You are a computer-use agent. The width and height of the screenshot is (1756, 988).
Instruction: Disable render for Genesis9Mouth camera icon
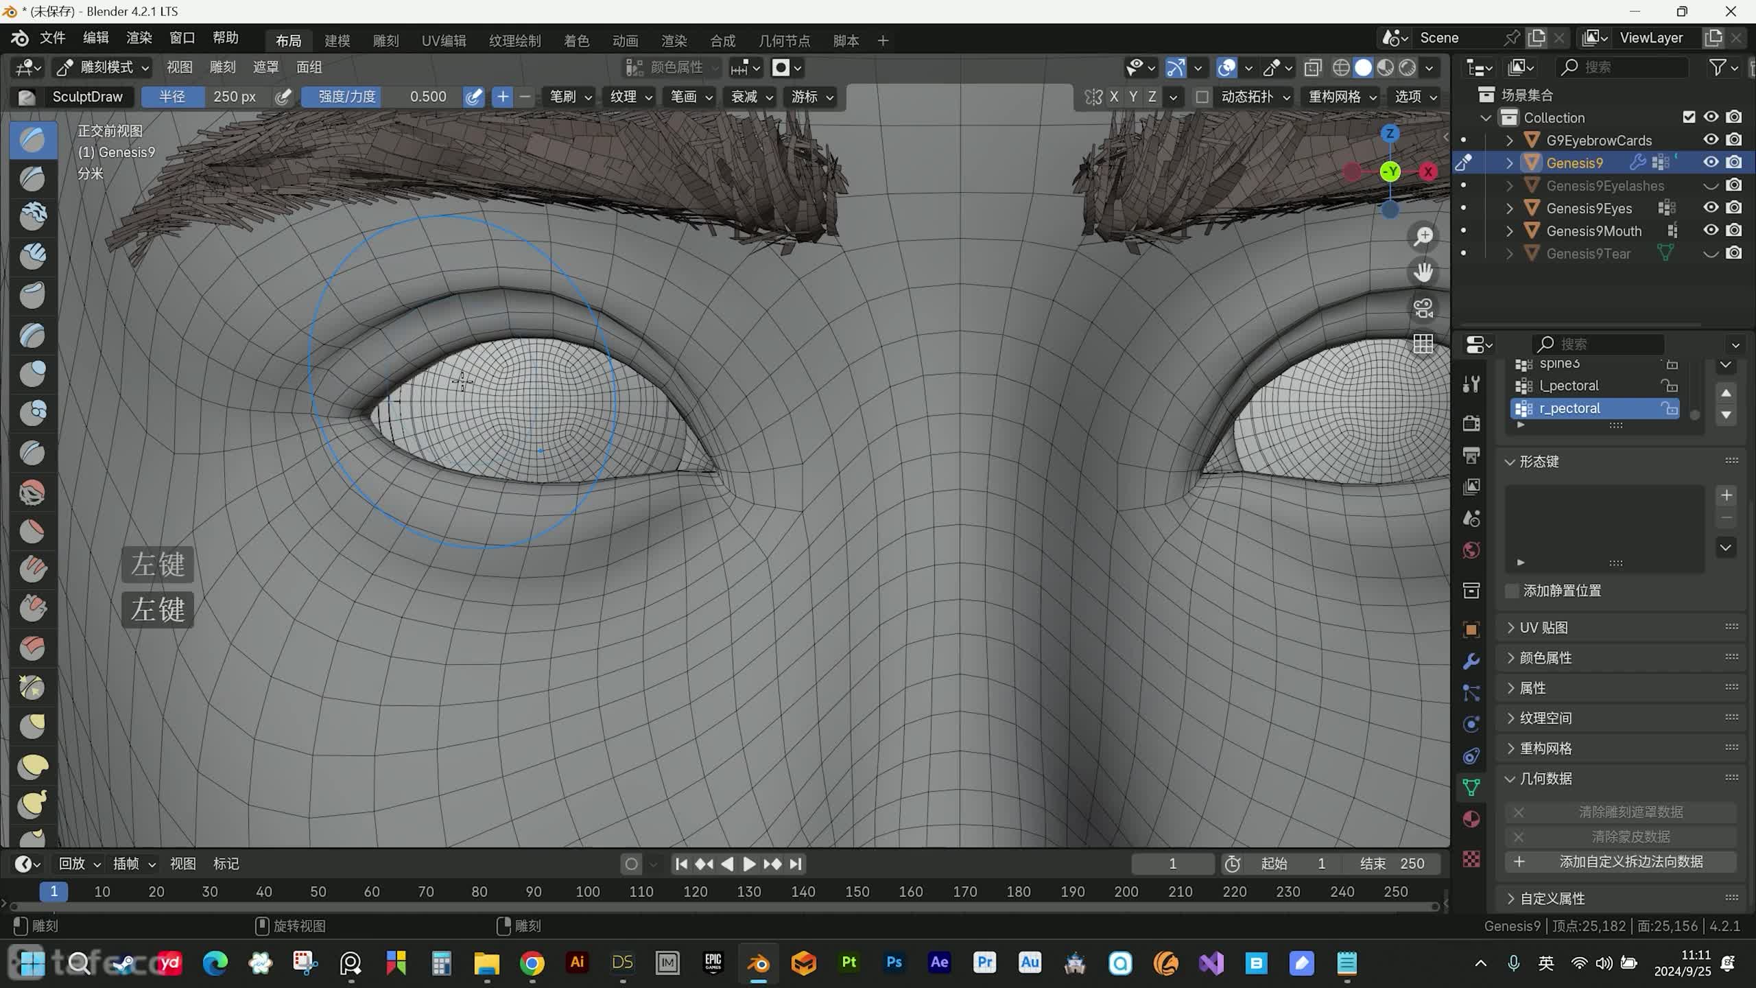[x=1734, y=231]
